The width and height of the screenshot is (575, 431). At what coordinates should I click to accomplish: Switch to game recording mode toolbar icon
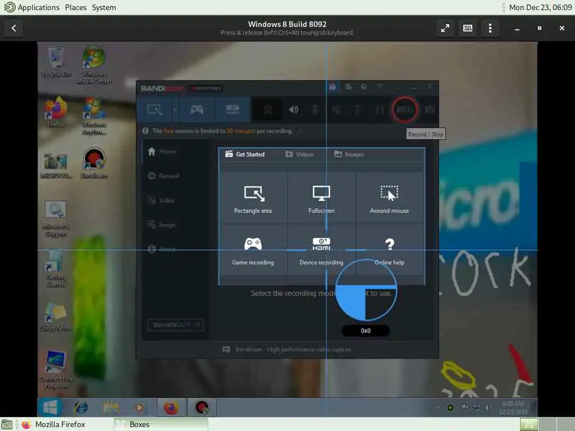[197, 109]
